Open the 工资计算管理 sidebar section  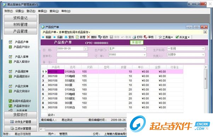pos(21,128)
